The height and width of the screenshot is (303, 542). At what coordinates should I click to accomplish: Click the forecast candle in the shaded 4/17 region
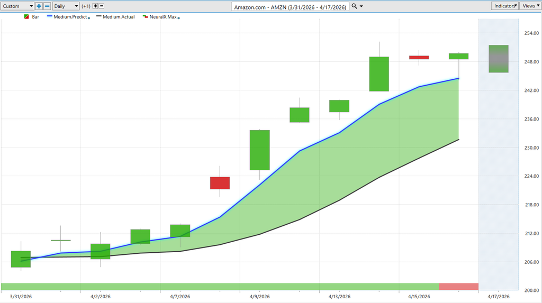click(498, 59)
